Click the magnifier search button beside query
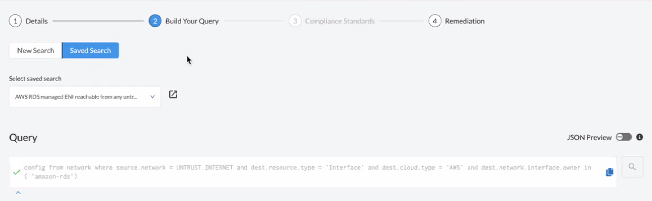The height and width of the screenshot is (201, 652). pos(632,167)
